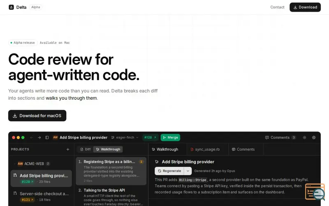Open the Walkthrough tab in main pane
Image resolution: width=329 pixels, height=206 pixels.
[167, 149]
